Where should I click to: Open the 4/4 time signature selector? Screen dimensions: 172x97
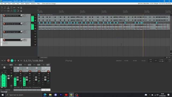pos(156,61)
